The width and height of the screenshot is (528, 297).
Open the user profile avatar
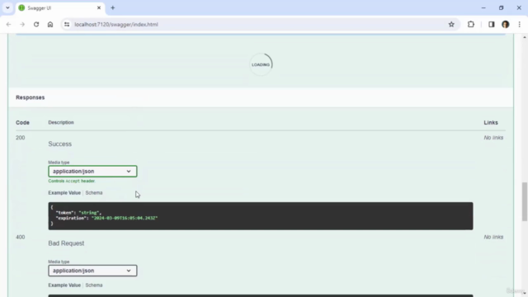coord(506,24)
